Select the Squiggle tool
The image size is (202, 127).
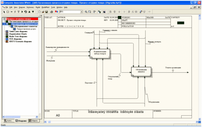15,12
